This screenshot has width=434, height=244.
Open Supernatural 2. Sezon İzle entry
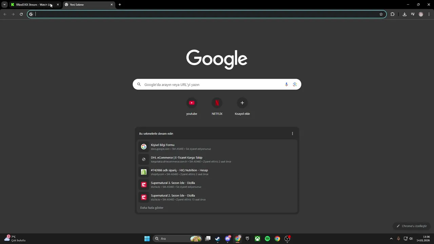tap(217, 197)
